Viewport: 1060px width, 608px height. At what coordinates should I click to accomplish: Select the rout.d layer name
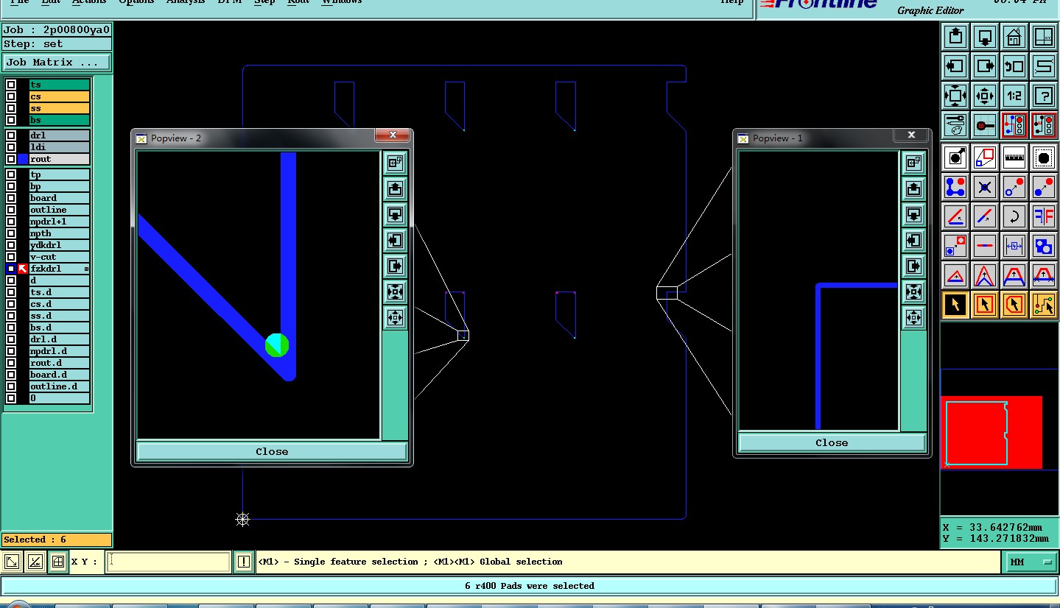pos(59,363)
